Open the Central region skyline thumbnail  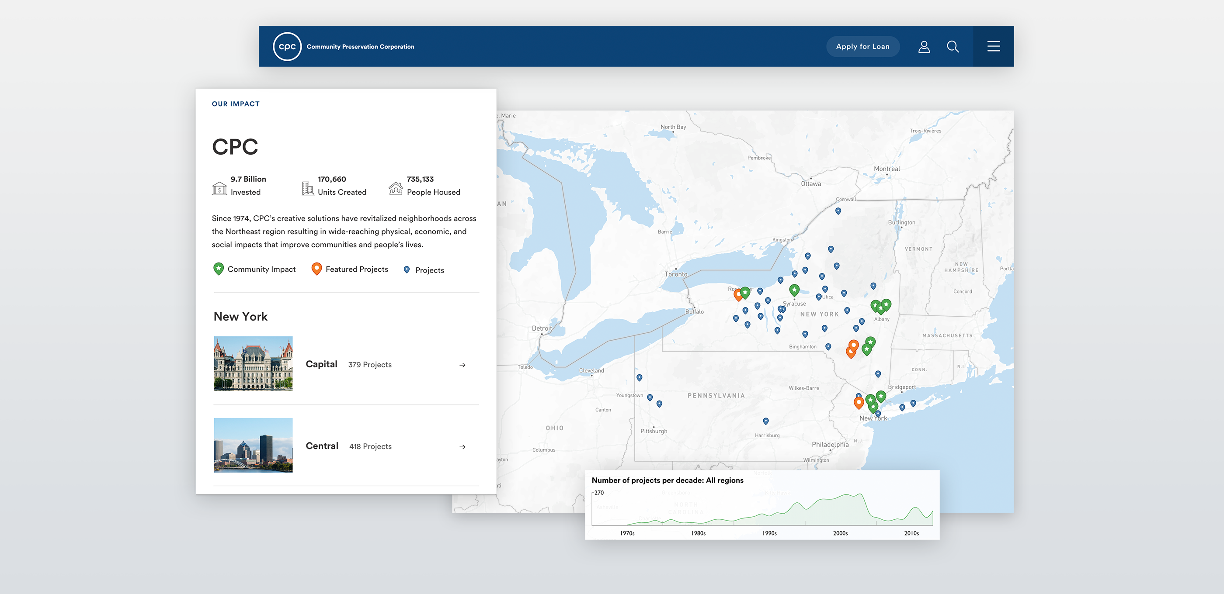coord(253,445)
